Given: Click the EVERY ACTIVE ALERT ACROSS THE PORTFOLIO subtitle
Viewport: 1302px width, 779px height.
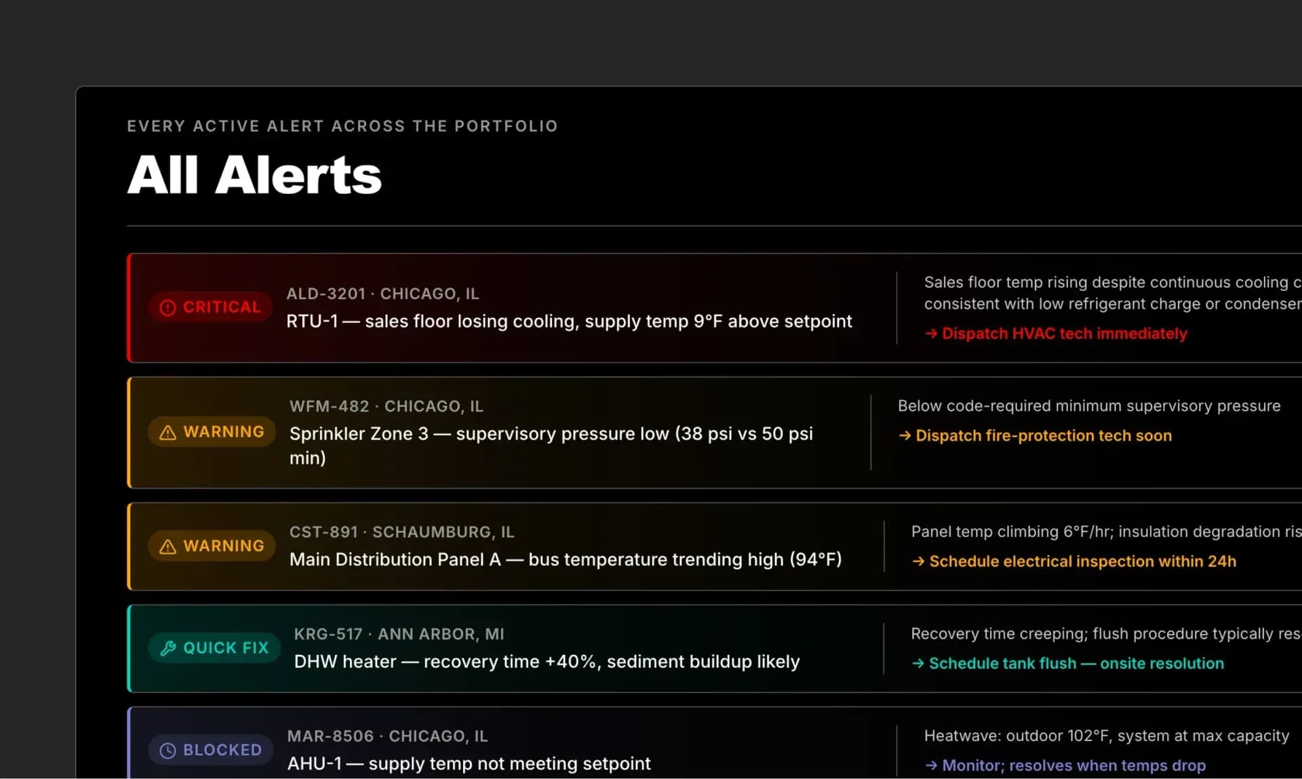Looking at the screenshot, I should coord(342,126).
